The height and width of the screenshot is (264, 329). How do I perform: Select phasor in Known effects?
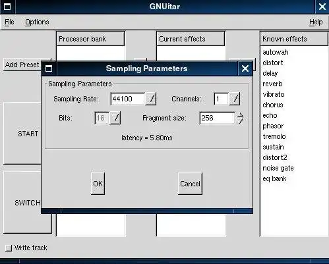294,126
